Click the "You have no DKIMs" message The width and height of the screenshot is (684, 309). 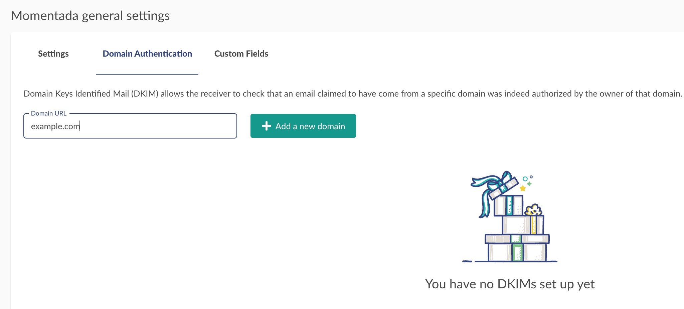510,284
